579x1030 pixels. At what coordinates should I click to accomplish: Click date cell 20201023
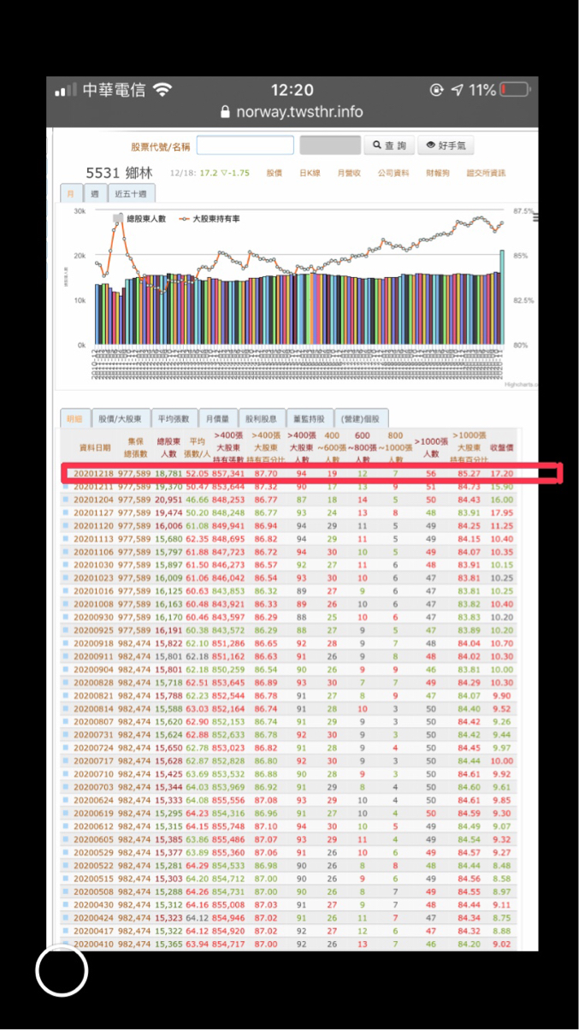pos(93,577)
